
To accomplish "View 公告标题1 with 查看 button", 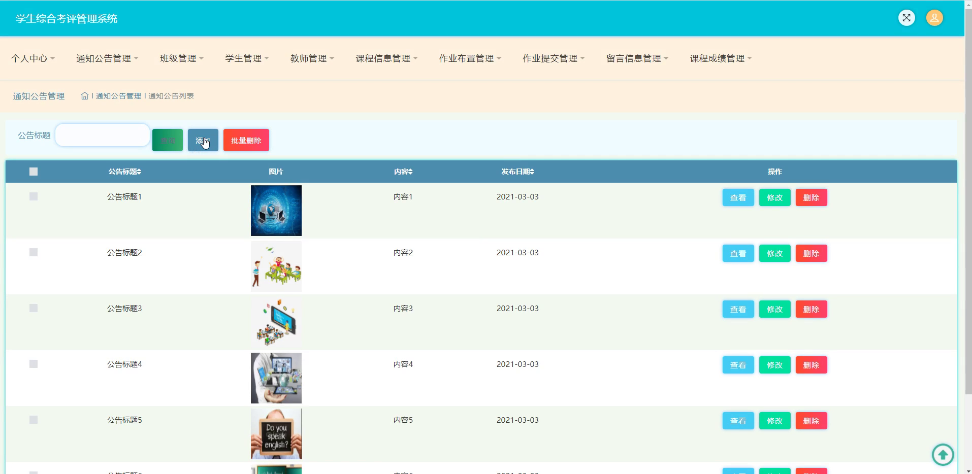I will pyautogui.click(x=738, y=197).
